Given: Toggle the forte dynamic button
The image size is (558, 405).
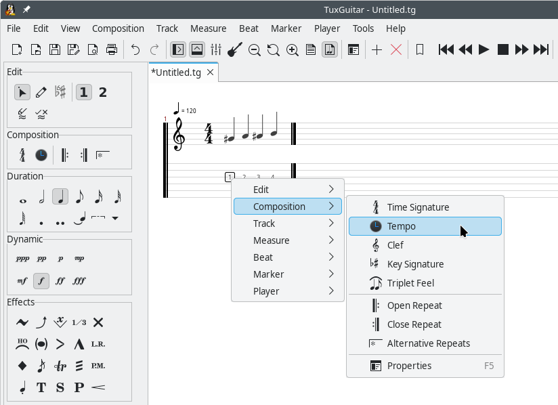Looking at the screenshot, I should (x=41, y=280).
